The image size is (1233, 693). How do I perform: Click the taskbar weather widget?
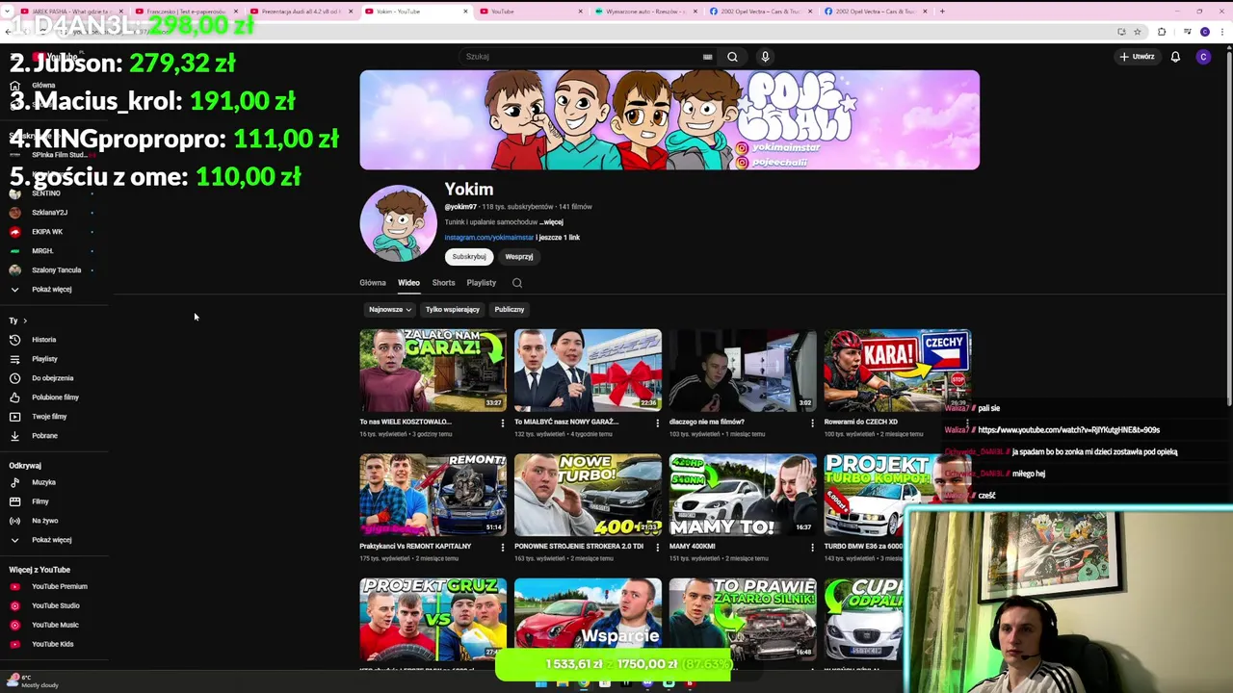pyautogui.click(x=34, y=681)
